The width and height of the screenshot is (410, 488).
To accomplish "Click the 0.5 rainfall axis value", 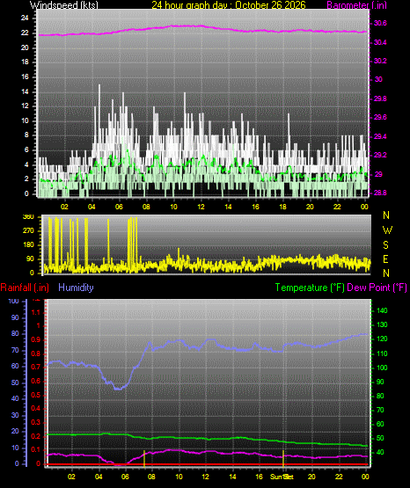I will click(x=36, y=396).
